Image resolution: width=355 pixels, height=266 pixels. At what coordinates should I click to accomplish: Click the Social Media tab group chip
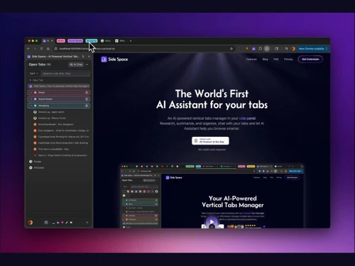click(x=75, y=41)
